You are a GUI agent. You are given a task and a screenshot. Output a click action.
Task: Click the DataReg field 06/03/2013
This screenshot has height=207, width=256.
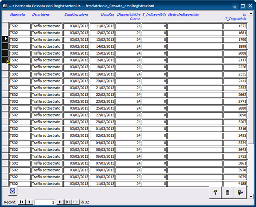point(102,156)
